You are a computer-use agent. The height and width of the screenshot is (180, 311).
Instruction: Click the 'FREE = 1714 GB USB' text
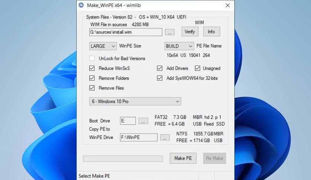pos(199,140)
